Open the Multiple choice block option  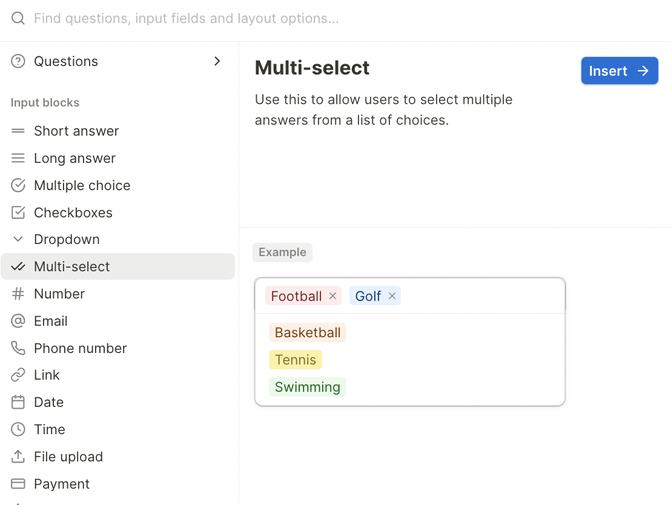coord(82,185)
